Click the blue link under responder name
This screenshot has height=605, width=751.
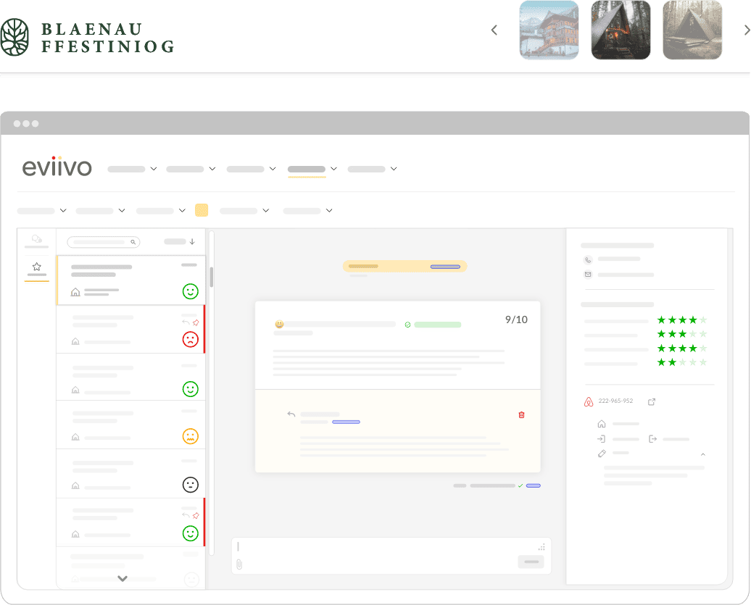346,422
